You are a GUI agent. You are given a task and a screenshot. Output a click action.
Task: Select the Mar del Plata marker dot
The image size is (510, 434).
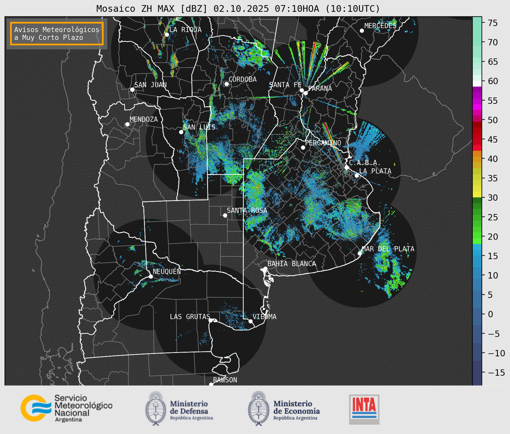point(360,253)
